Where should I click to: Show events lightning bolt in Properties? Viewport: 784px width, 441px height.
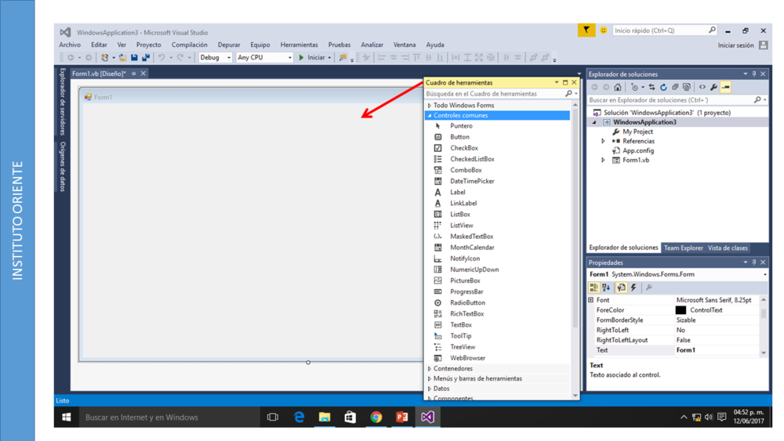coord(633,287)
